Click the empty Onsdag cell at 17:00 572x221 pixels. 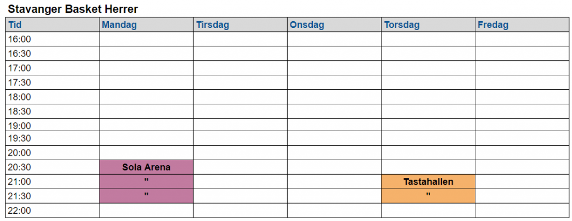point(334,68)
